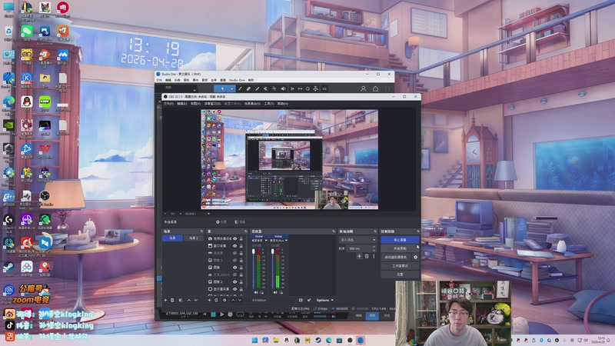Add a new source with the plus icon
The height and width of the screenshot is (346, 615).
209,300
